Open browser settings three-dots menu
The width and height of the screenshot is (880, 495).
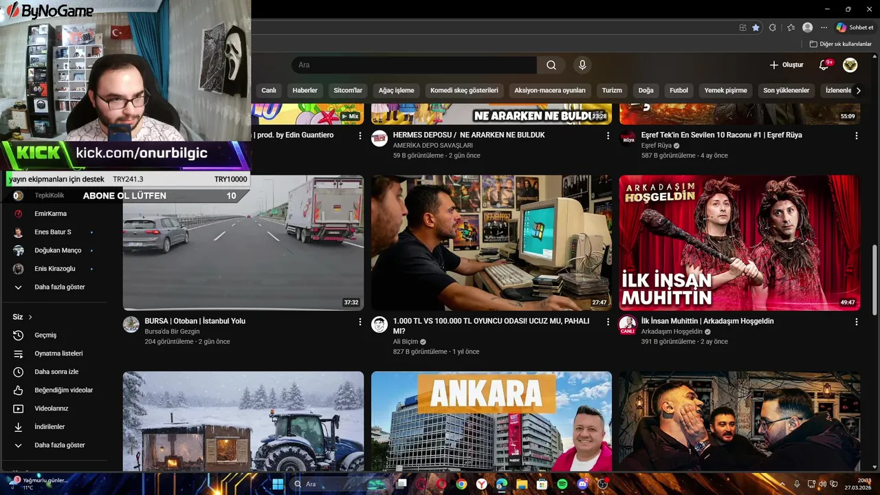[x=824, y=27]
